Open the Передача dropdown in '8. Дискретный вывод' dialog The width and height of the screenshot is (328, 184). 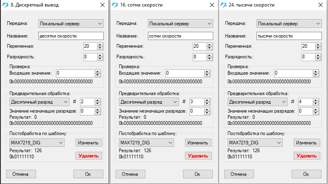tap(71, 24)
